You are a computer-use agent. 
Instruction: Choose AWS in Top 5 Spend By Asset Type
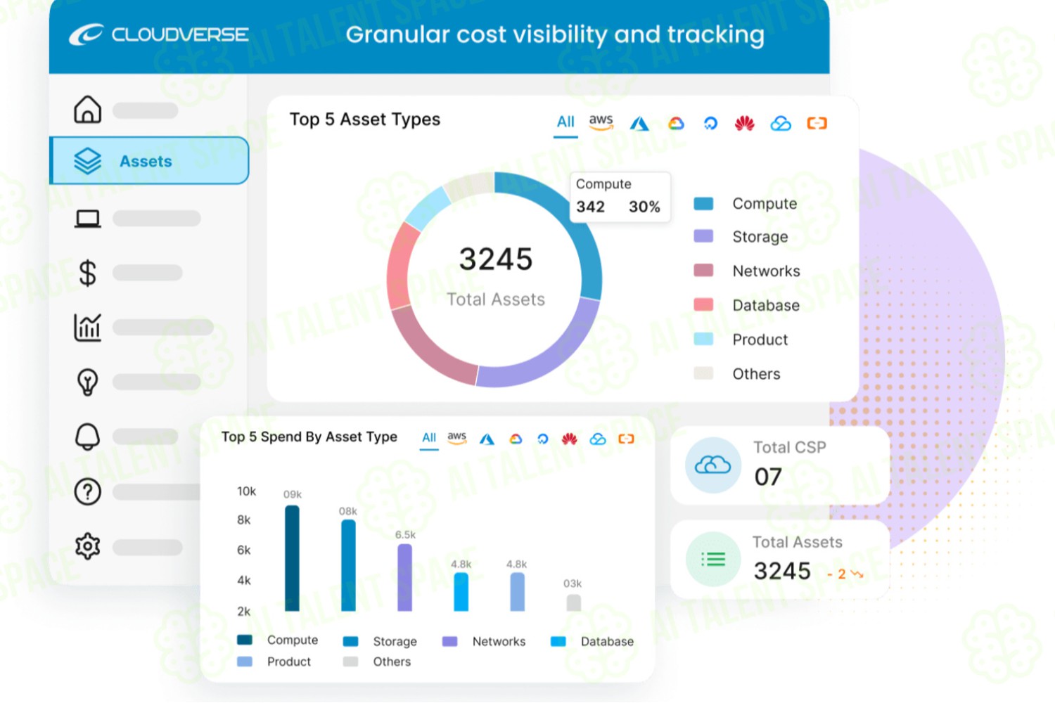tap(457, 438)
